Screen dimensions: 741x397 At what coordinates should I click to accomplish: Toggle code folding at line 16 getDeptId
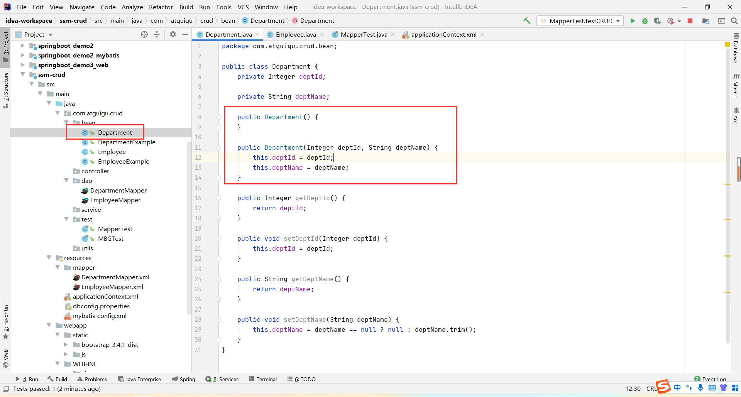[219, 198]
